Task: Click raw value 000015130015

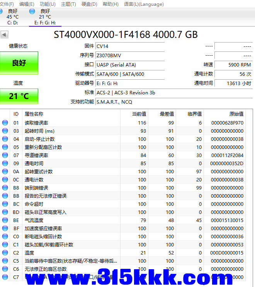Action: point(227,220)
